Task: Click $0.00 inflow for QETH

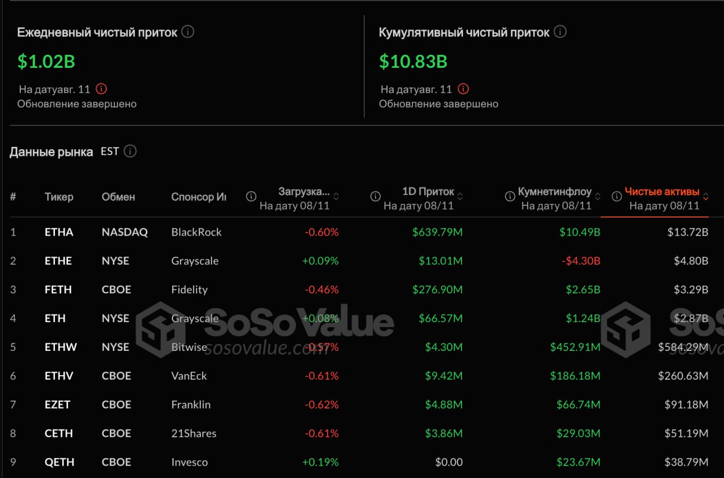Action: 449,462
